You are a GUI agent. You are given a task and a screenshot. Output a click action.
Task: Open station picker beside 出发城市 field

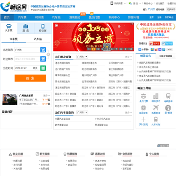tap(43, 50)
